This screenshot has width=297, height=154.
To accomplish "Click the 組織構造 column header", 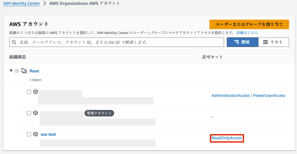I will coord(18,57).
